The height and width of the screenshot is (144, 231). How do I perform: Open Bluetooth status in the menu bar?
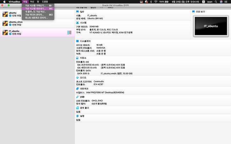(x=151, y=2)
